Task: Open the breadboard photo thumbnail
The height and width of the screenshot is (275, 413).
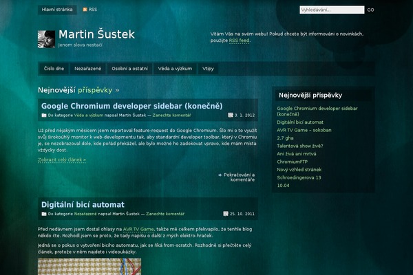Action: coord(89,267)
